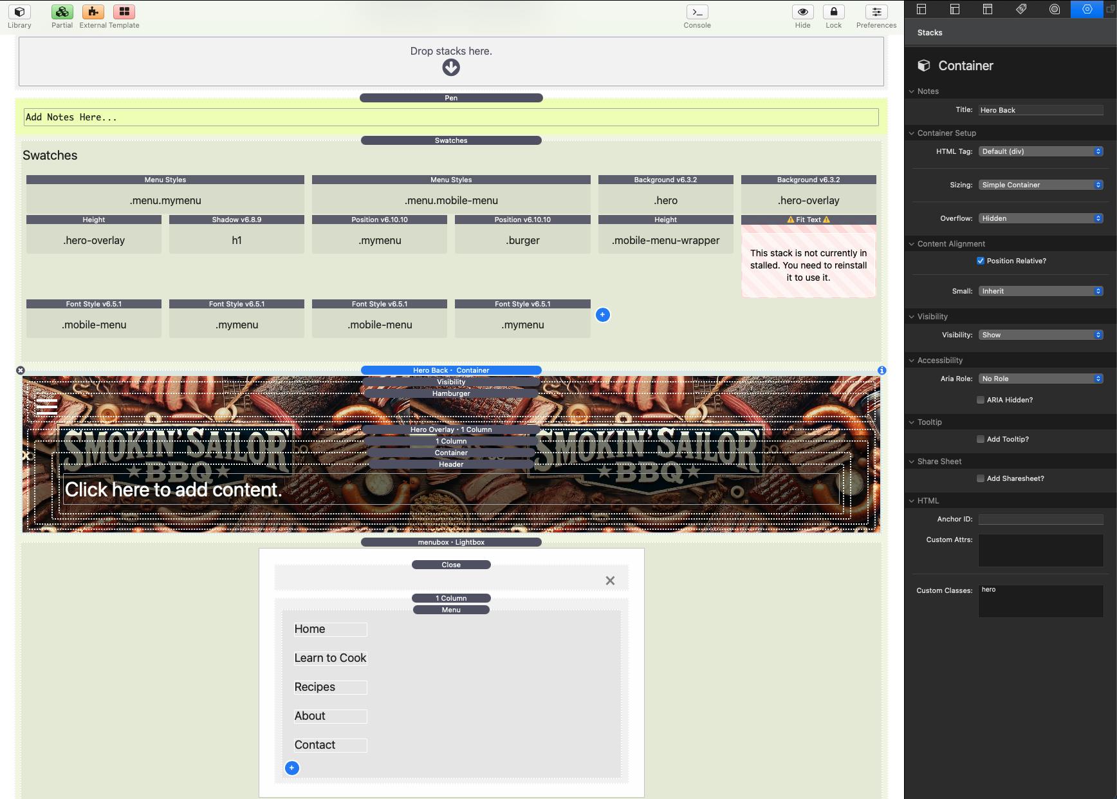Enable the ARIA Hidden? checkbox
This screenshot has width=1117, height=799.
click(981, 400)
